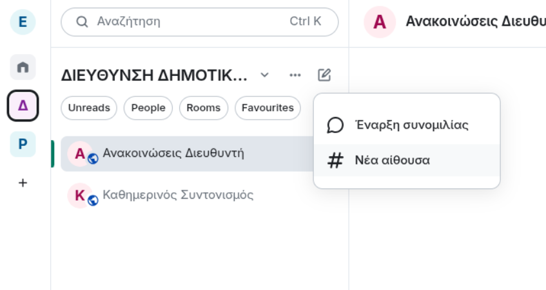This screenshot has width=546, height=290.
Task: Click the plus icon to create space
Action: pos(23,183)
